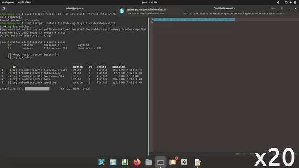Open the battery power indicator in the top bar

pyautogui.click(x=295, y=2)
